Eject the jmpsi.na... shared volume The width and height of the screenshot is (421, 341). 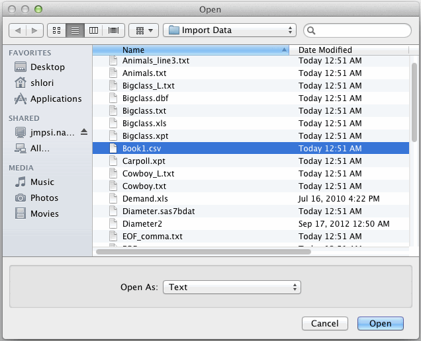click(84, 132)
